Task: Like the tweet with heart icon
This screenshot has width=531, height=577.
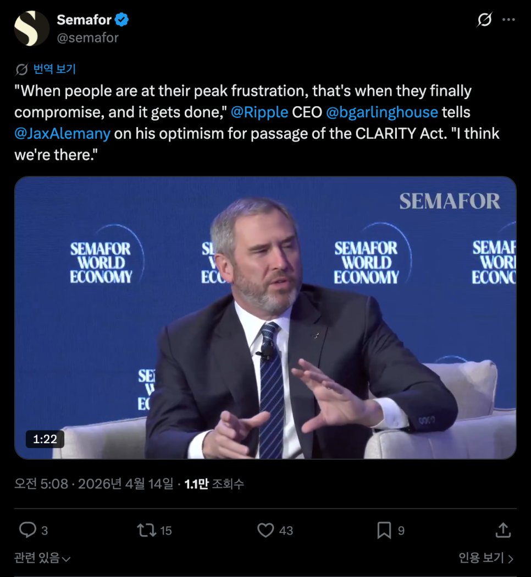Action: tap(266, 530)
